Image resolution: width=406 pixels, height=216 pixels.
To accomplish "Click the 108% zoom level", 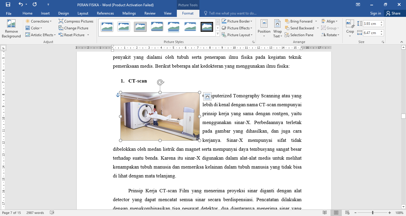I will (x=399, y=213).
